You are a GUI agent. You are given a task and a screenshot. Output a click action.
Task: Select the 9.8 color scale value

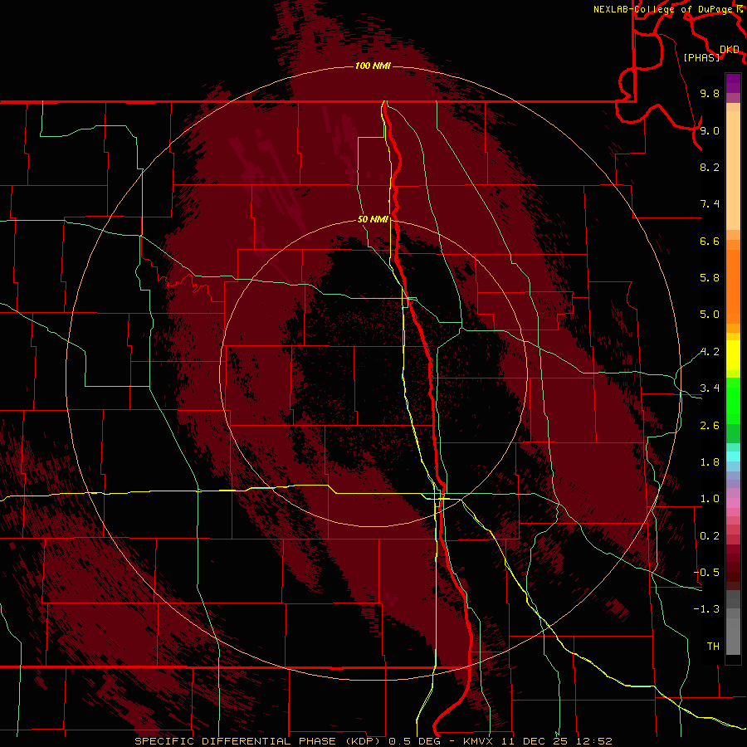click(710, 93)
